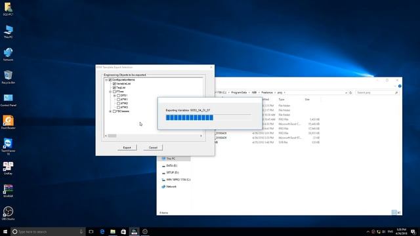Switch to the Freelance engineering app in taskbar
420x236 pixels.
pyautogui.click(x=134, y=231)
